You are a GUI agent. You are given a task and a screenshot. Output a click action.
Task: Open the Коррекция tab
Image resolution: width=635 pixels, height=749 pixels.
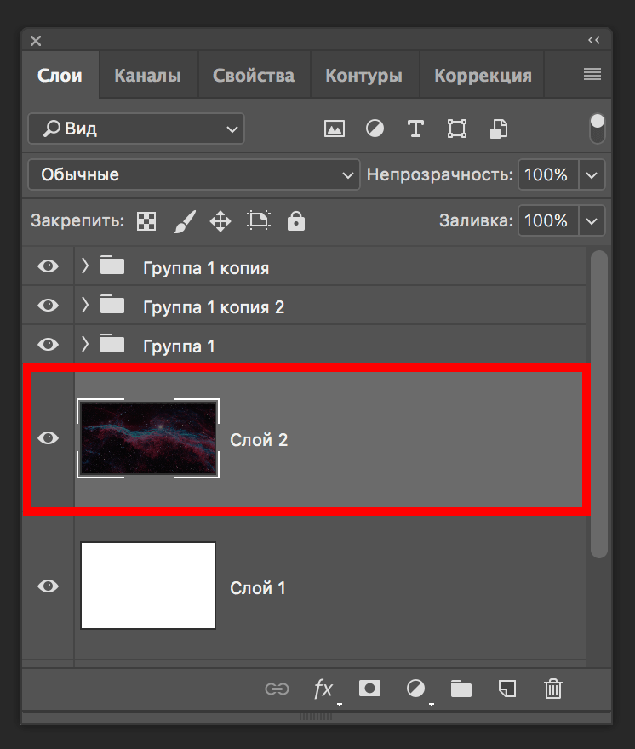coord(483,76)
